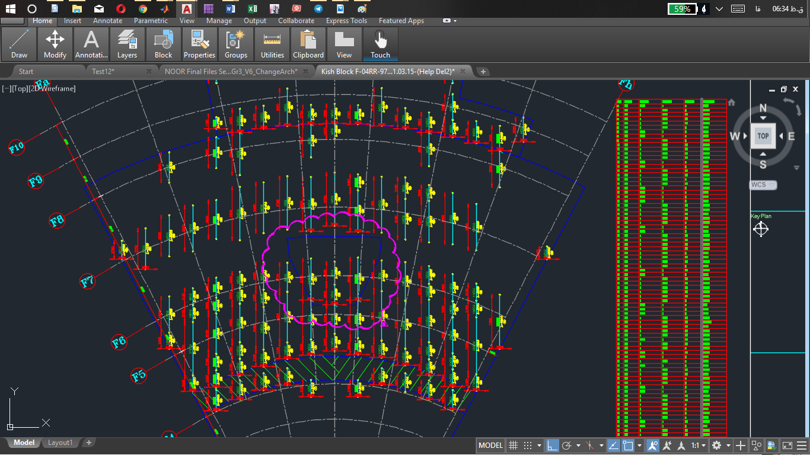Click the ViewCube home icon
Viewport: 810px width, 455px height.
click(731, 102)
